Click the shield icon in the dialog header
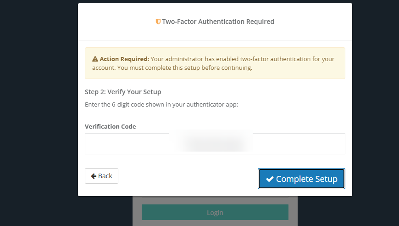This screenshot has height=226, width=399. 158,22
